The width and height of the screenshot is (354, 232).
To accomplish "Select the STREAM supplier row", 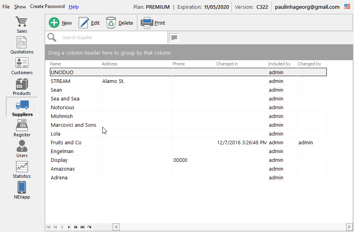I will pyautogui.click(x=188, y=81).
